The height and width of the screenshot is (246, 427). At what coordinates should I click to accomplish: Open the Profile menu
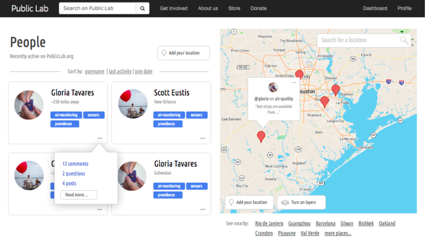click(405, 8)
